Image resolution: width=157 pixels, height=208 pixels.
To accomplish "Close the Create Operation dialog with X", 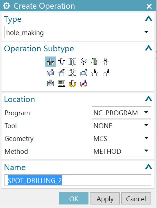I will (149, 6).
